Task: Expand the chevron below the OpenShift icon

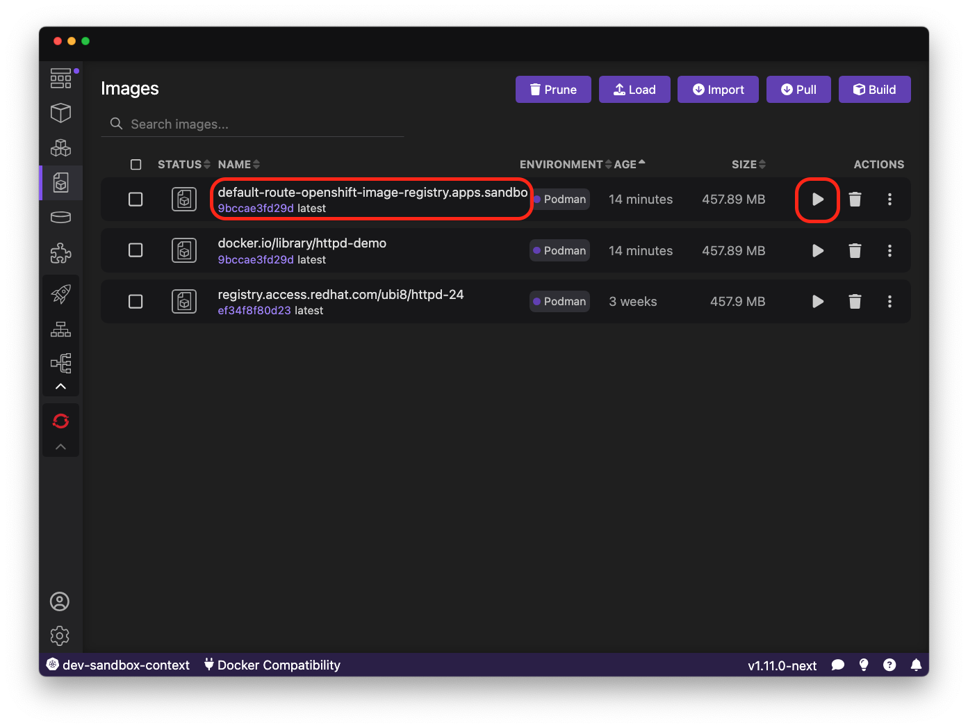Action: 60,447
